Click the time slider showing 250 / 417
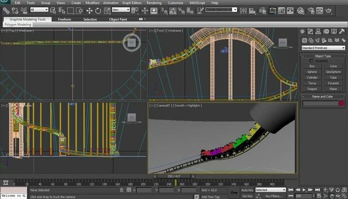 174,176
